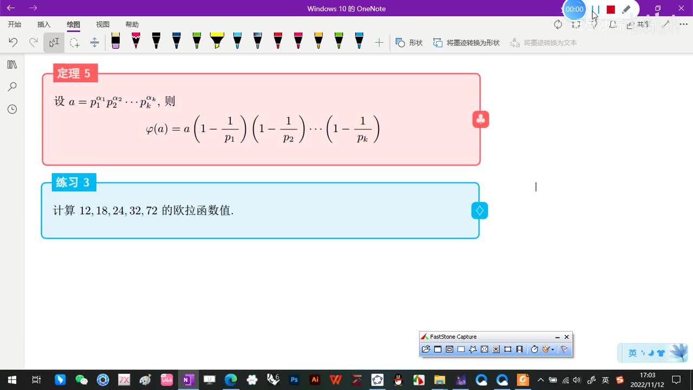The height and width of the screenshot is (390, 693).
Task: Stop recording with red square
Action: click(611, 9)
